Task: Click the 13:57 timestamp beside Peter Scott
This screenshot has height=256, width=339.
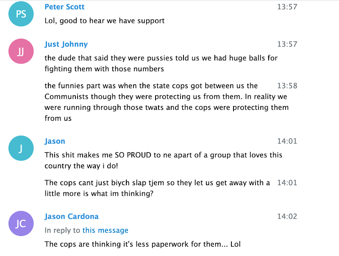Action: point(287,7)
